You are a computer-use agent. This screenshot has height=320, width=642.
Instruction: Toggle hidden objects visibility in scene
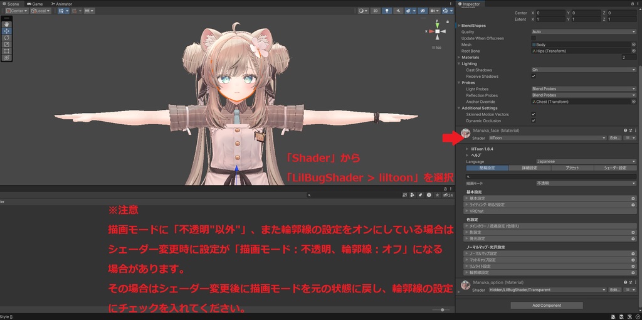pos(423,11)
